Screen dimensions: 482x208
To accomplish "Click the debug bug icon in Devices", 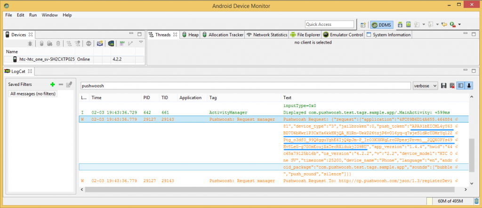I will [30, 44].
